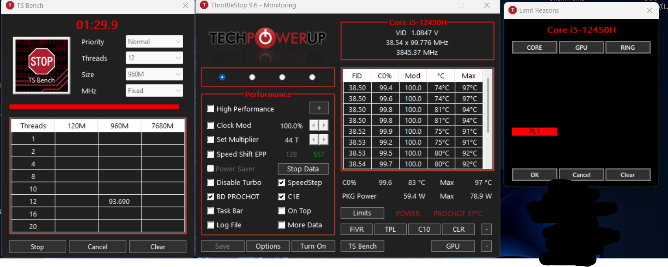Enable High Performance checkbox
The width and height of the screenshot is (668, 267).
tap(211, 109)
